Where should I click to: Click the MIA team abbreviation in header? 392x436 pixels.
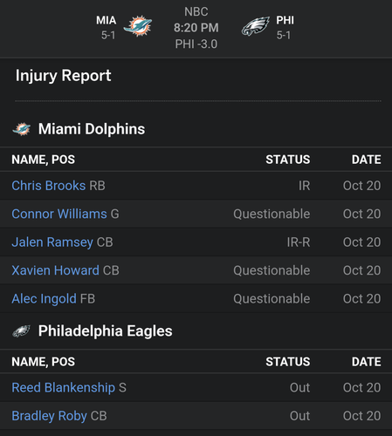pos(107,20)
